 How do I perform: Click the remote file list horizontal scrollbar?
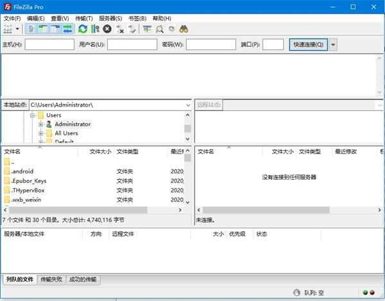(266, 210)
